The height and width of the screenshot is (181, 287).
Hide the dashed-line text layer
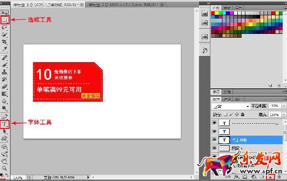coord(214,123)
